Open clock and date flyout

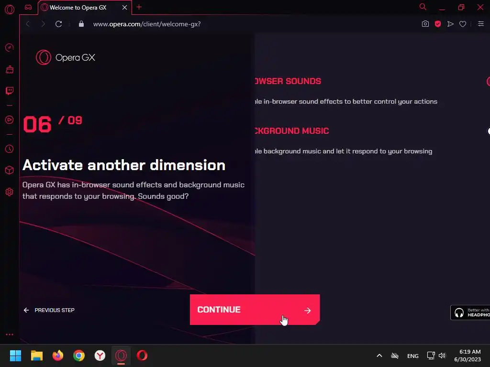(x=468, y=356)
